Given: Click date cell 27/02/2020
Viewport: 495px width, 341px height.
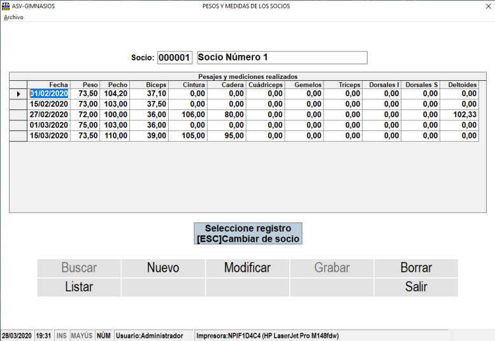Looking at the screenshot, I should [x=49, y=115].
